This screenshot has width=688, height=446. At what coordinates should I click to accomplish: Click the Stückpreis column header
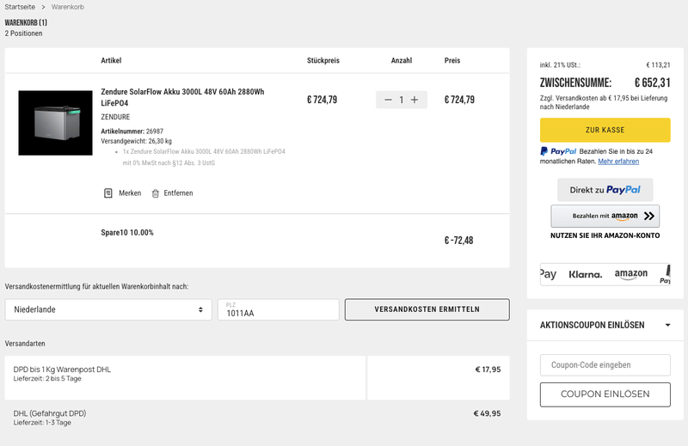point(323,60)
